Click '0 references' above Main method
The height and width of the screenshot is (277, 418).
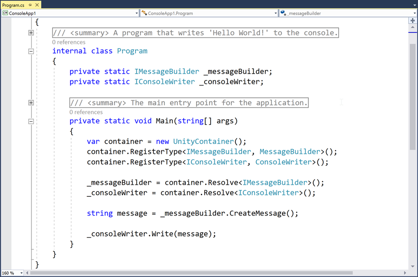coord(86,112)
